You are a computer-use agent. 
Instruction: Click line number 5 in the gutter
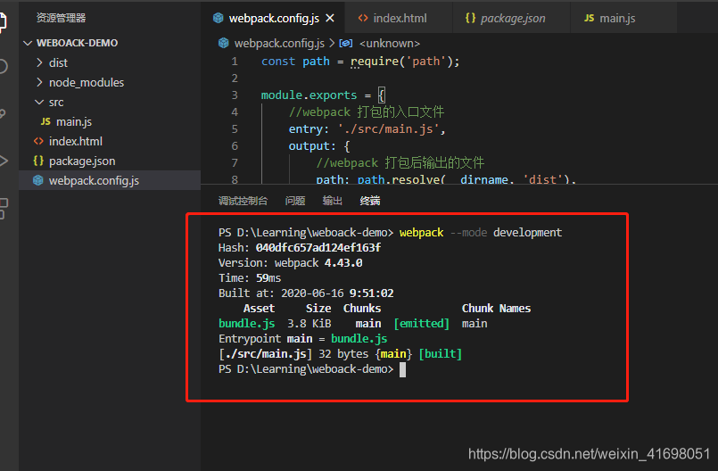point(235,129)
